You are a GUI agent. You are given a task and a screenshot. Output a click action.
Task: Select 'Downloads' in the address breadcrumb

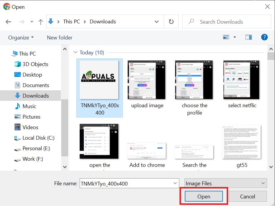103,22
